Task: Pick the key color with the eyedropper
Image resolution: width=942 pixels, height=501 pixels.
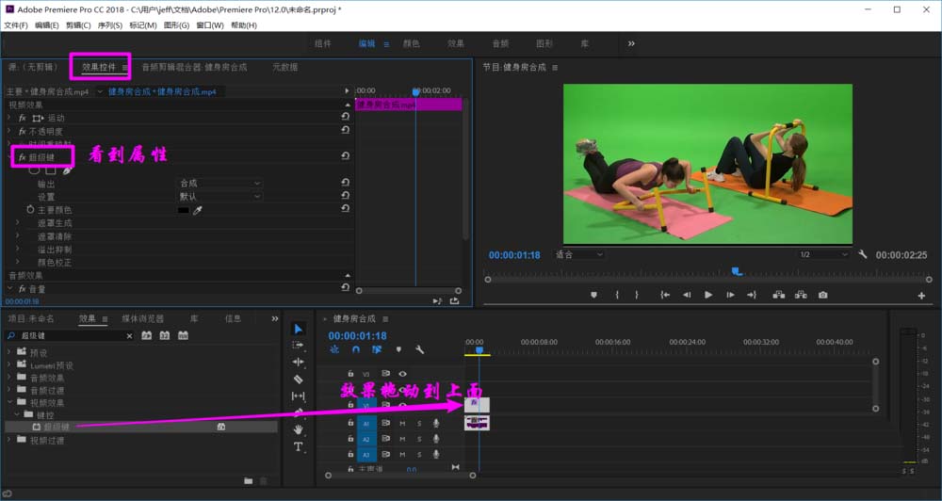Action: [198, 210]
